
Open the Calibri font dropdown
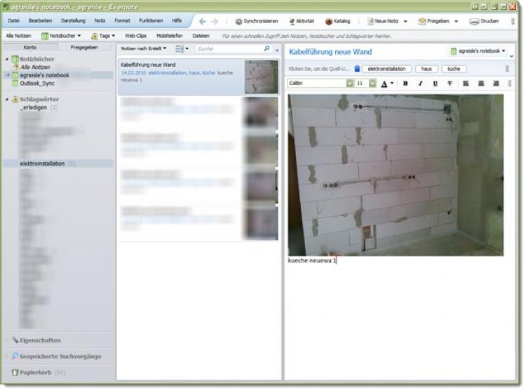coord(349,83)
